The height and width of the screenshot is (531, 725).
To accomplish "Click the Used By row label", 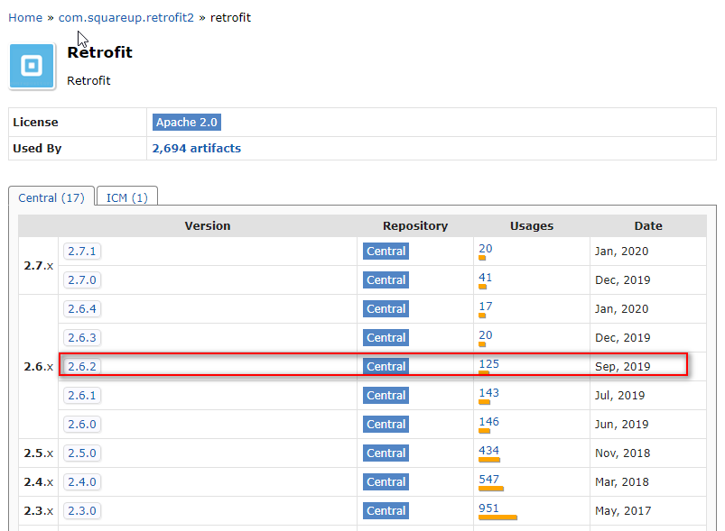I will 37,148.
